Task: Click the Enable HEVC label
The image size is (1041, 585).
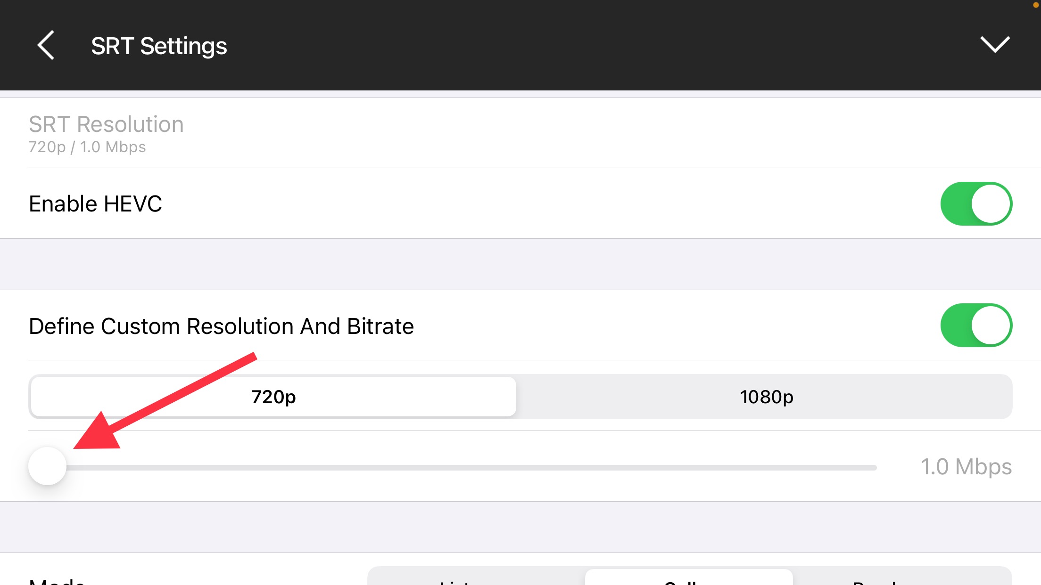Action: (x=95, y=204)
